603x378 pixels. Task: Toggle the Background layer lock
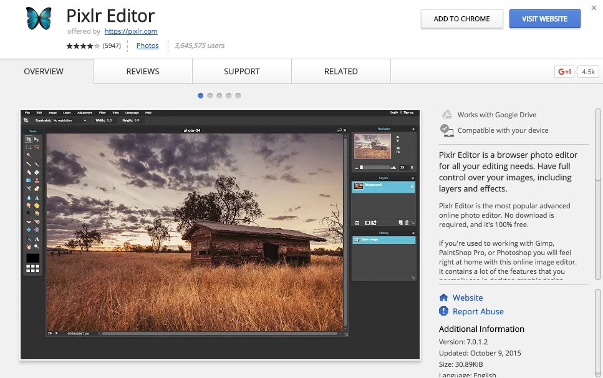pos(412,187)
